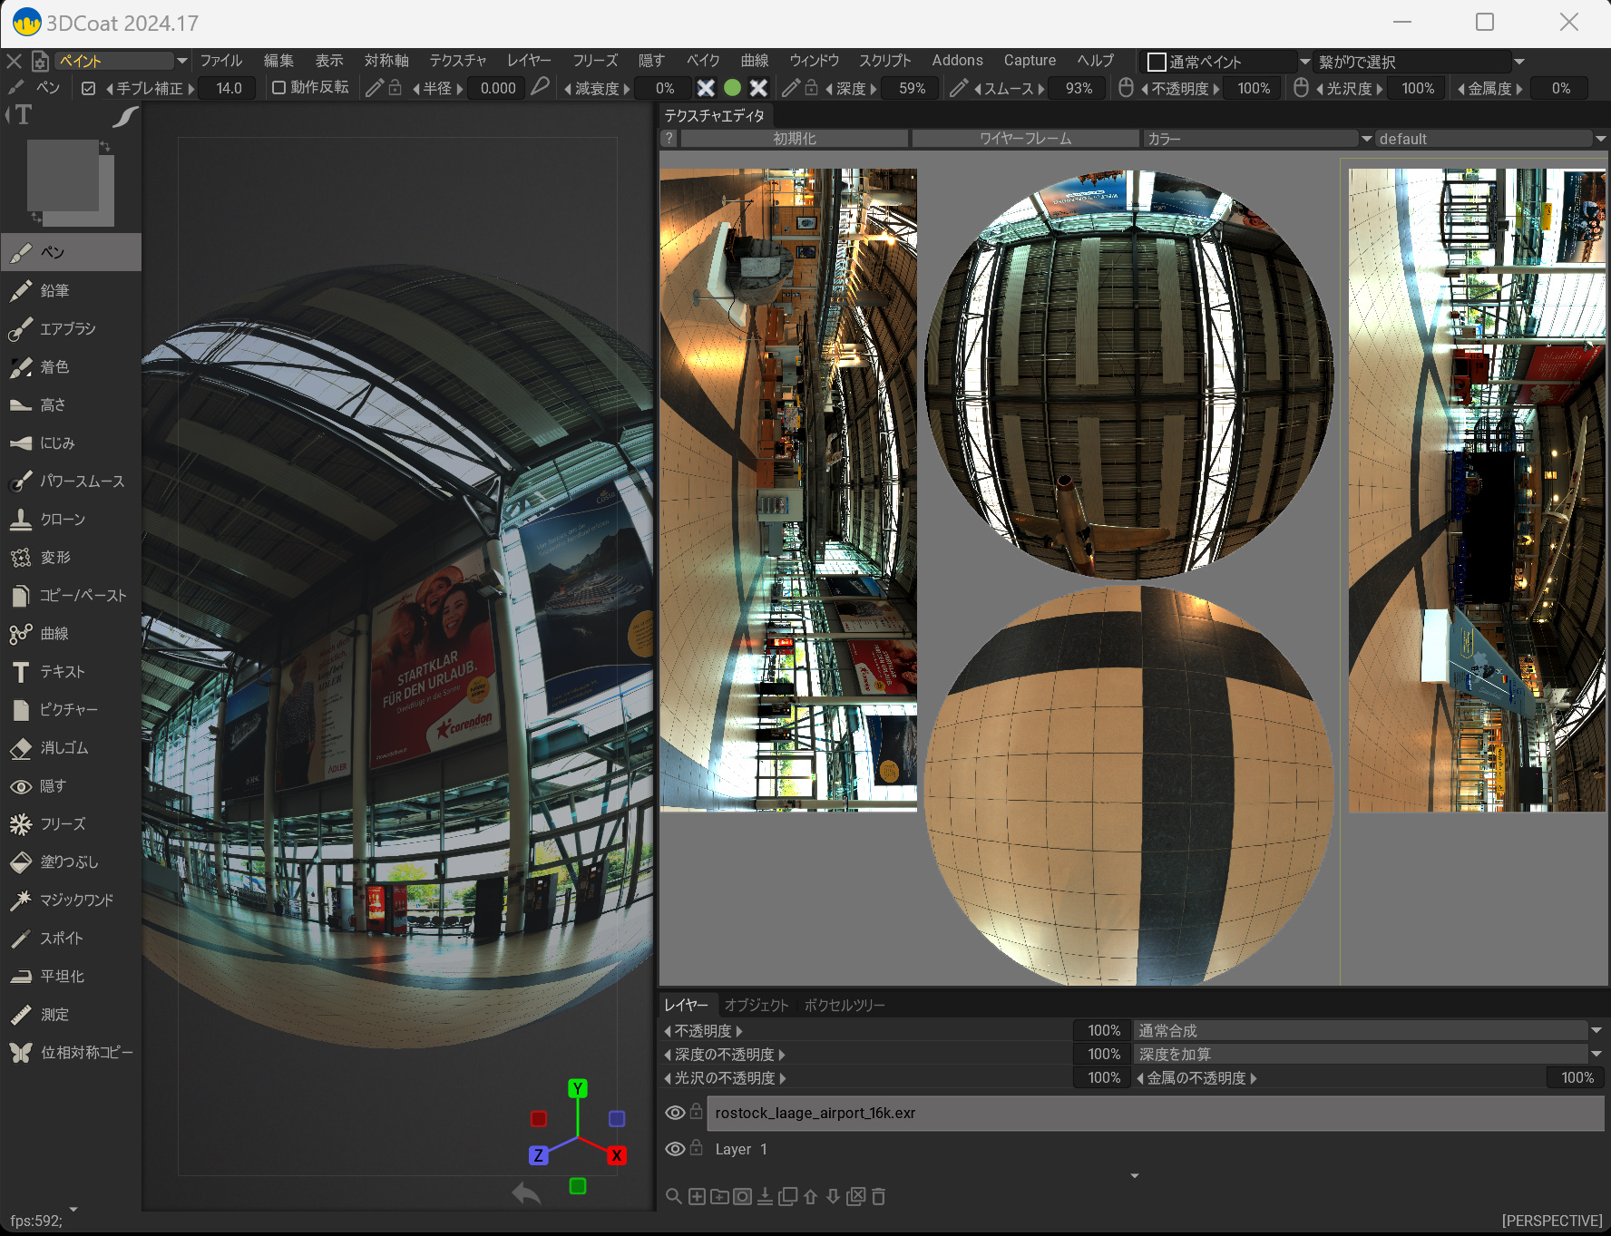Viewport: 1611px width, 1236px height.
Task: Select the テキスト text tool
Action: (x=62, y=672)
